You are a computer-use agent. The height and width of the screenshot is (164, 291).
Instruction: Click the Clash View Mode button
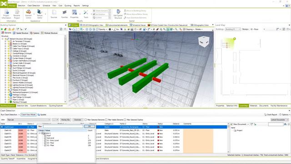[x=28, y=115]
